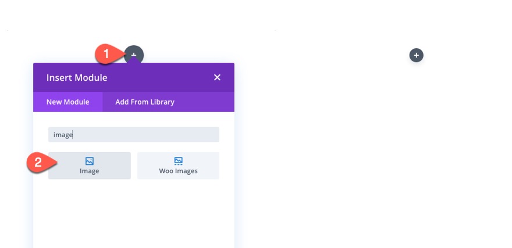Click the Woo Images module icon
The image size is (512, 248).
(x=178, y=161)
